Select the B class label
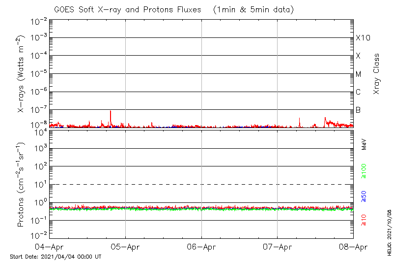 point(358,110)
